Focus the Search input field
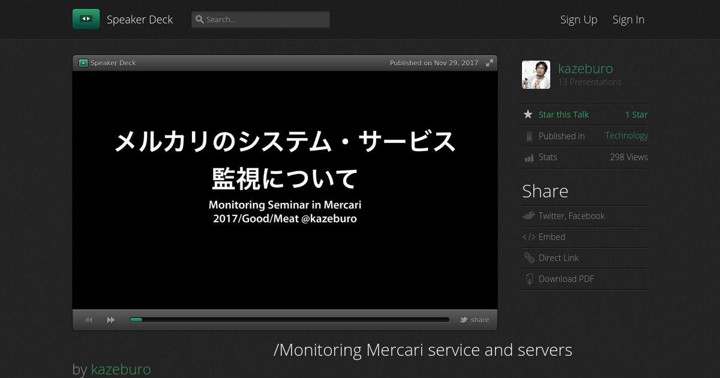 [x=260, y=19]
